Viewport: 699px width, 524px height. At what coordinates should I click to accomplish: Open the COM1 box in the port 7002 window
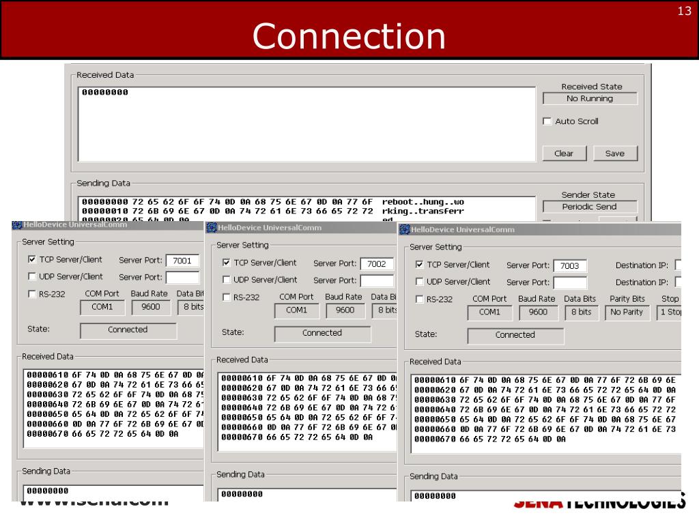pos(297,310)
